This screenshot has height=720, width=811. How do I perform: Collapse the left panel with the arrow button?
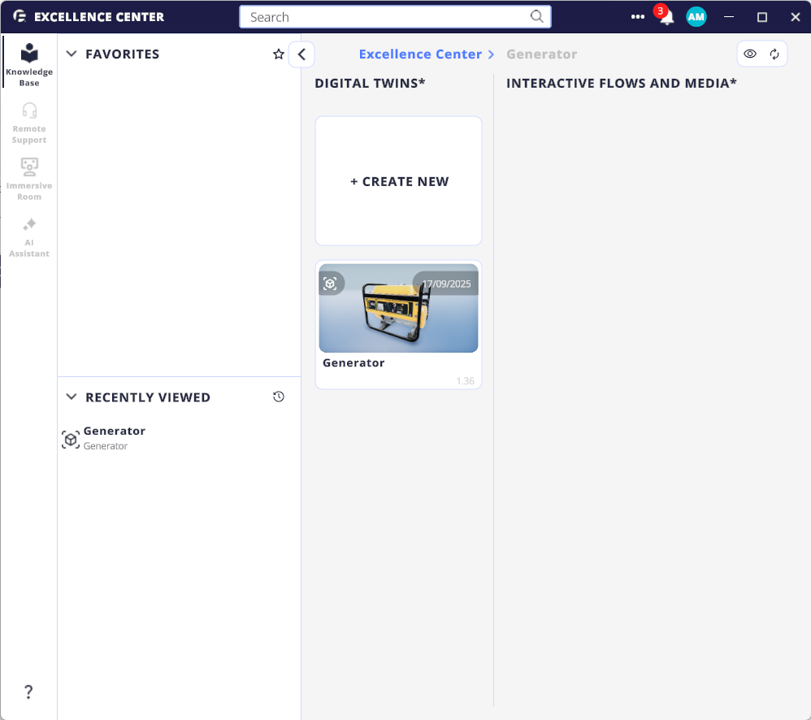301,54
